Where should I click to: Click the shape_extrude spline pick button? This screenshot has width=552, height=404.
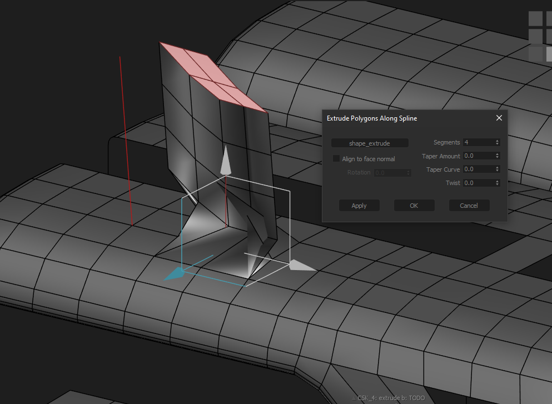click(369, 143)
